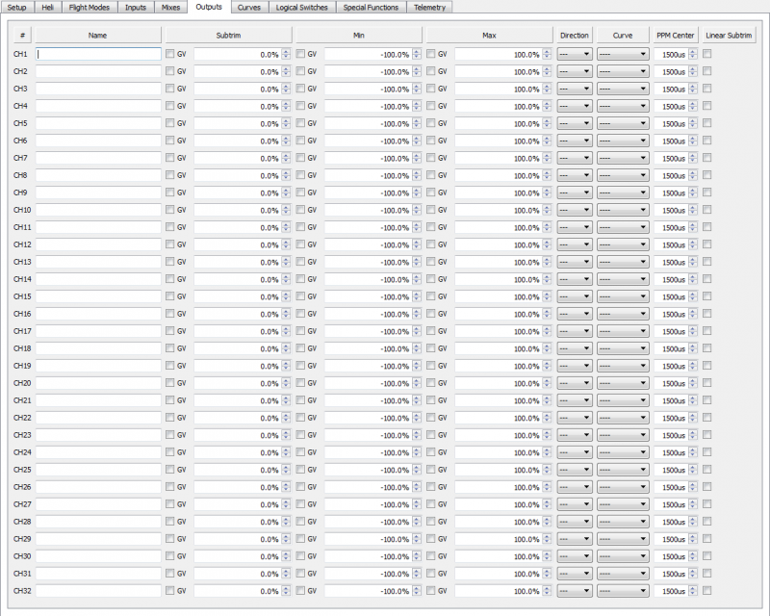Switch to the Curves tab
Screen dimensions: 770x616
point(249,6)
